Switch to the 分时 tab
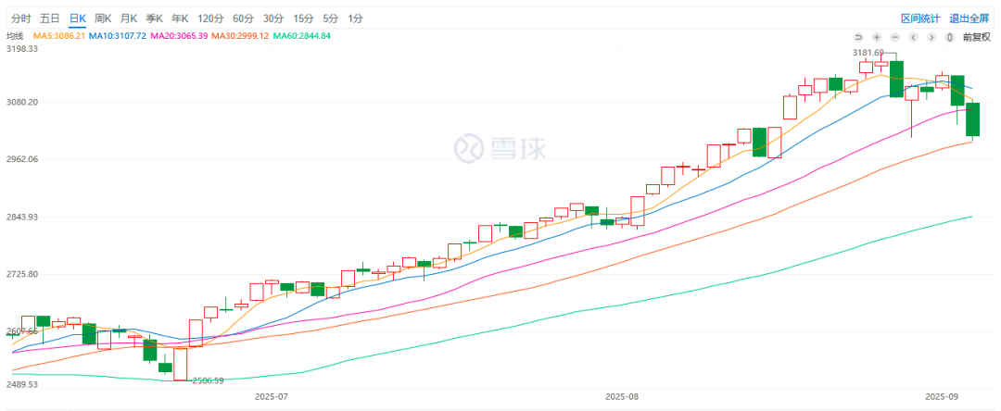The image size is (1001, 411). (x=21, y=19)
